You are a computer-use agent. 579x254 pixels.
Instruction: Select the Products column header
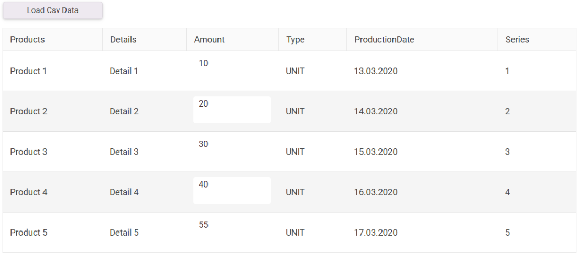point(52,39)
